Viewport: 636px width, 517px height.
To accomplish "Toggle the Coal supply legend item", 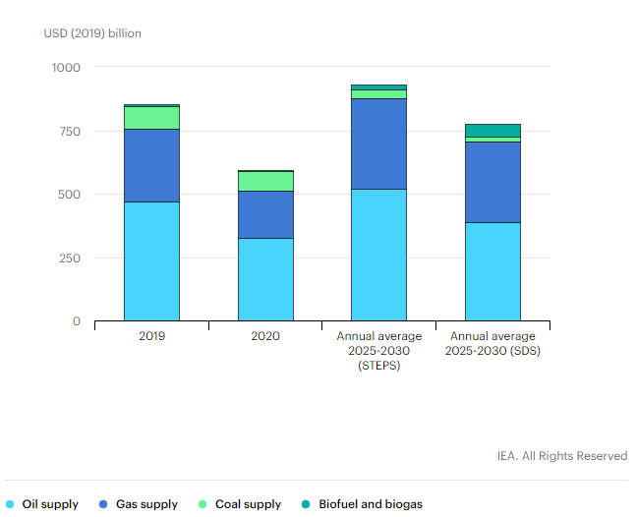I will tap(248, 504).
